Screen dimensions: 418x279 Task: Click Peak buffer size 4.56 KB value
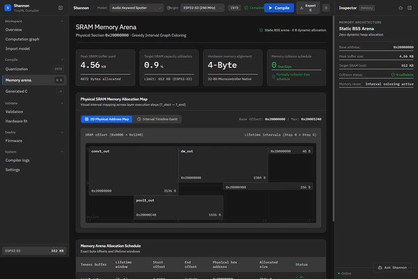pyautogui.click(x=406, y=56)
